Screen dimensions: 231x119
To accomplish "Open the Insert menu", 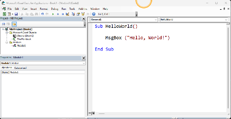I will click(x=33, y=9).
